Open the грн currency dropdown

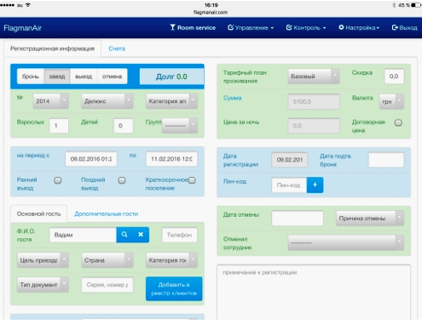(x=391, y=101)
